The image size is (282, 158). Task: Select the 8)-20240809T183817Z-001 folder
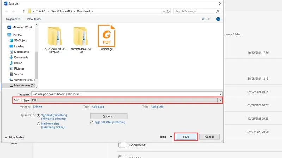click(x=55, y=40)
